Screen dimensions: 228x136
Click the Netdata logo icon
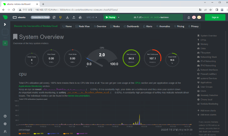click(5, 17)
